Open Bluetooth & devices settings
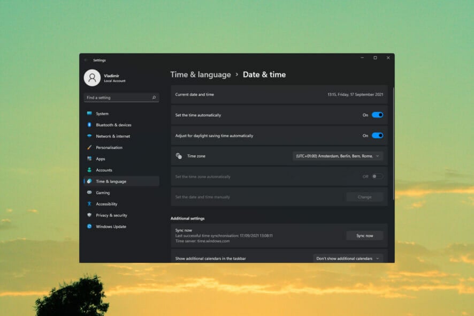 tap(121, 125)
